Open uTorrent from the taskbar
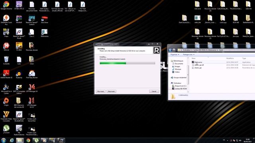 pos(36,140)
